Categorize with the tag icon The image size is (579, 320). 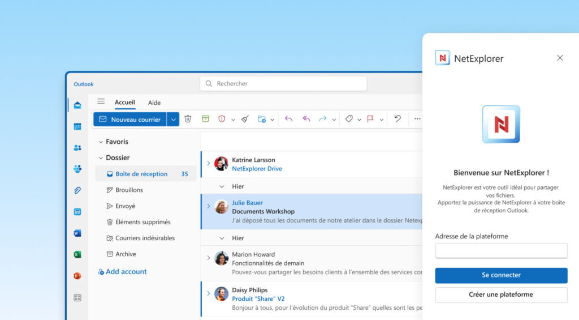pos(349,119)
